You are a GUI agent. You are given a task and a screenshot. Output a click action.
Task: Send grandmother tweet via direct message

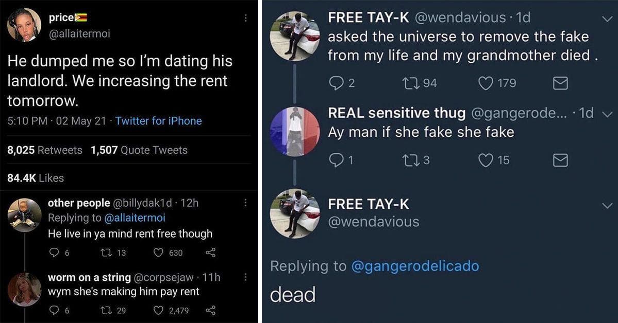(560, 83)
